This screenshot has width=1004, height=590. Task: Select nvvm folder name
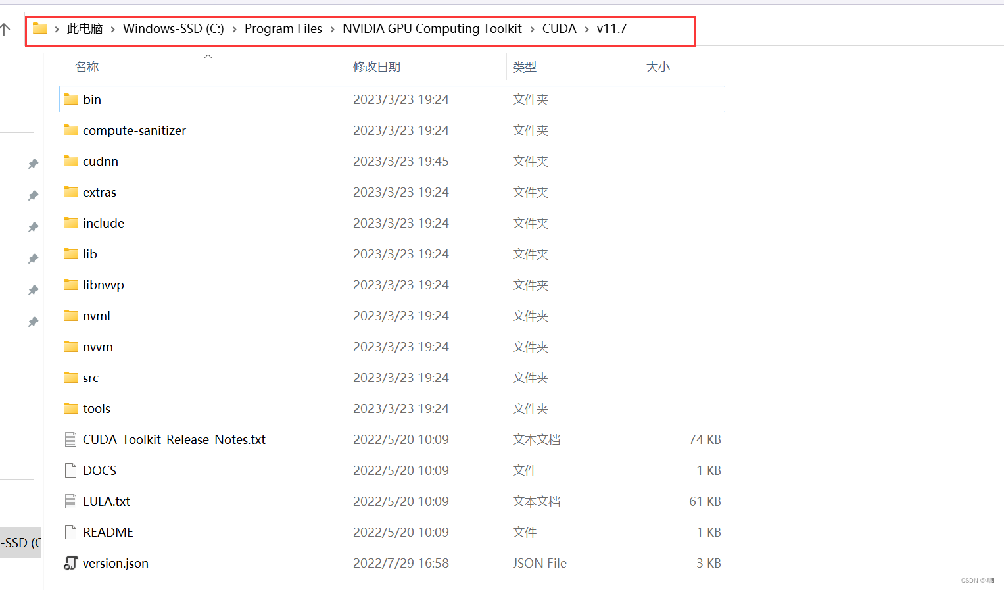(98, 347)
